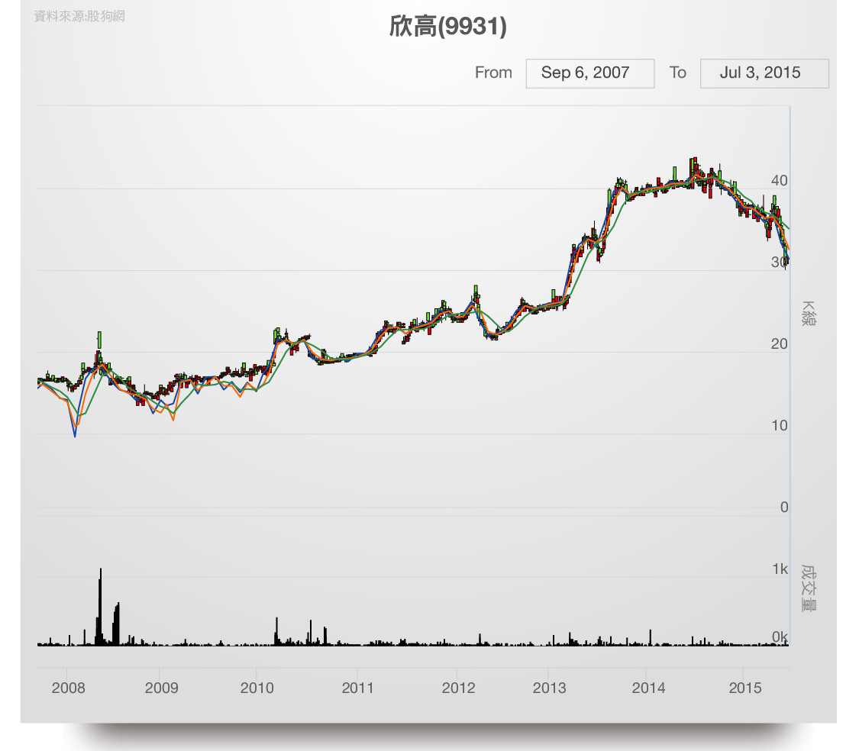Click the 資料來源:股狗網 source label
The width and height of the screenshot is (859, 751).
pos(79,17)
